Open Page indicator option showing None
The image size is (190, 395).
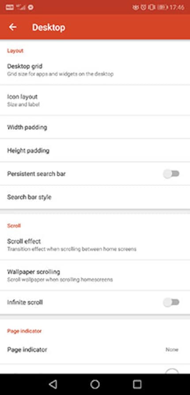point(95,350)
